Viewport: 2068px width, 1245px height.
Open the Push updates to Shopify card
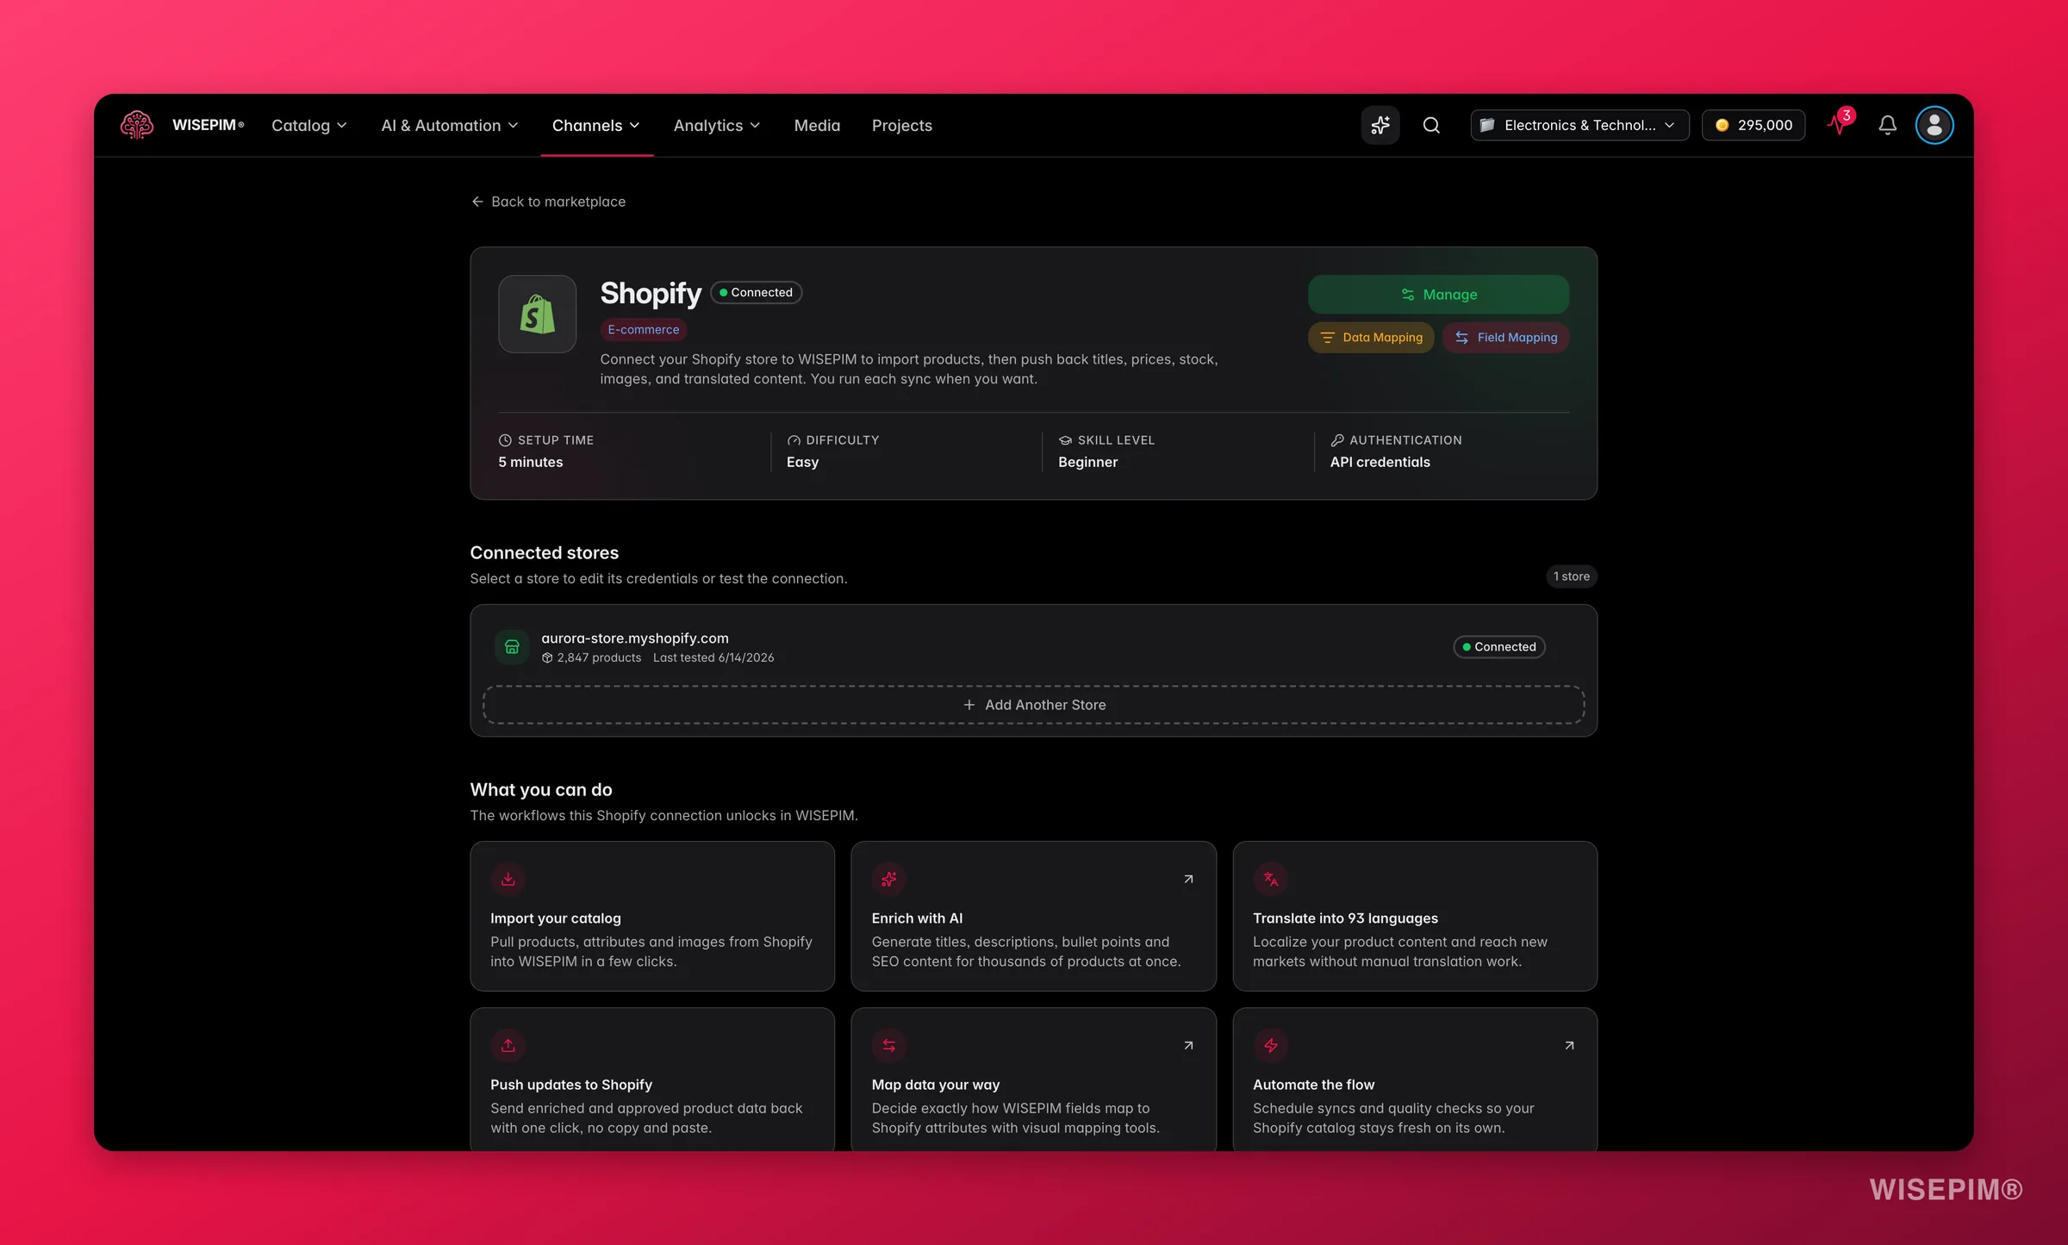[x=652, y=1080]
